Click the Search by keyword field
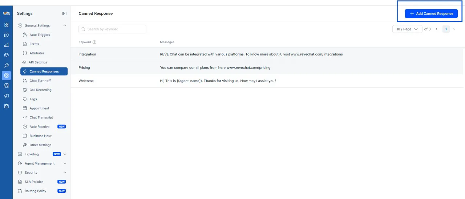 pyautogui.click(x=113, y=29)
